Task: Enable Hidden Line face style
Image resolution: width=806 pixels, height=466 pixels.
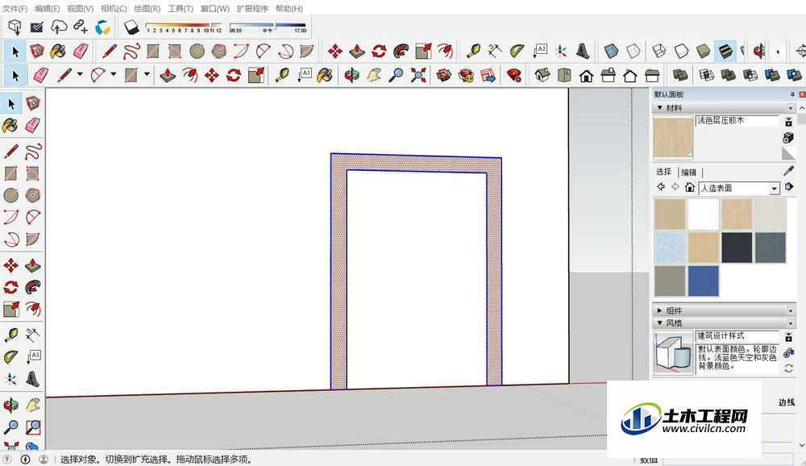Action: (681, 51)
